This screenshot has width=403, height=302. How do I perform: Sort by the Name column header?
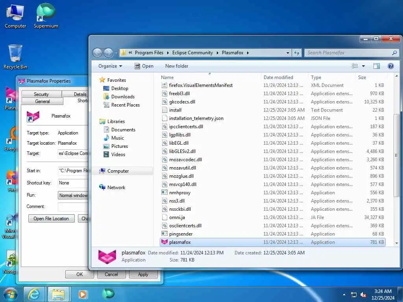(209, 77)
